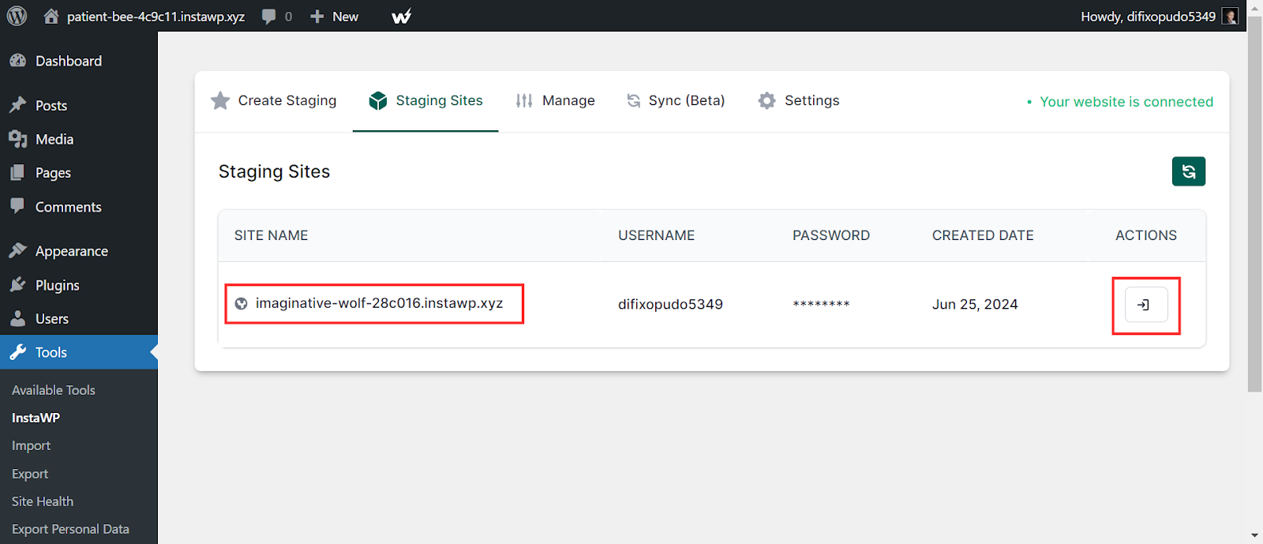The image size is (1263, 544).
Task: Click username cell difixopudo5349
Action: pos(670,304)
